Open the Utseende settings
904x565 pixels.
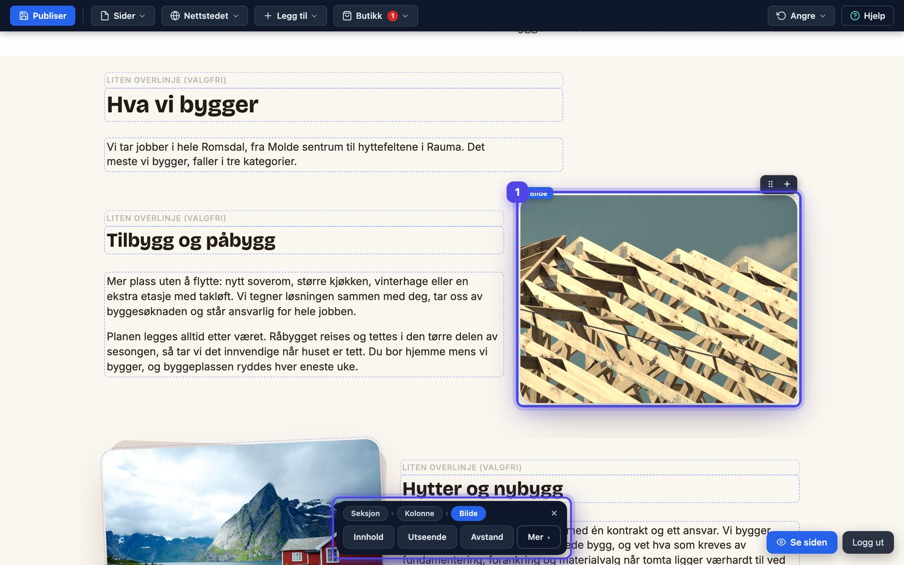(x=427, y=537)
